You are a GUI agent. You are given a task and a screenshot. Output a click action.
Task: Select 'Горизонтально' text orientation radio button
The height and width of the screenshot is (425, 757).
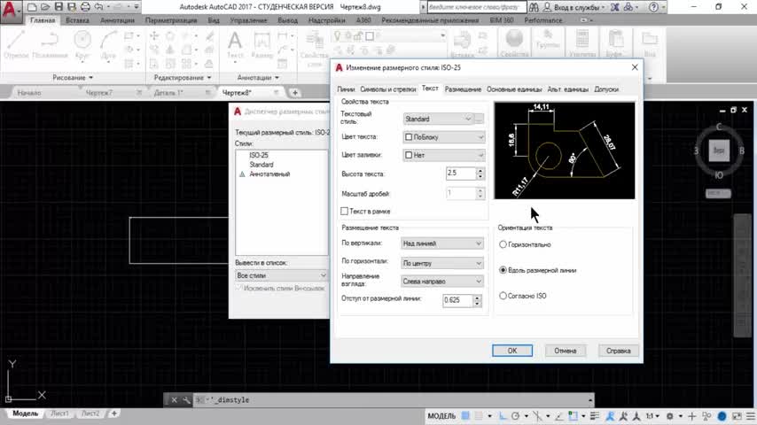click(x=503, y=244)
